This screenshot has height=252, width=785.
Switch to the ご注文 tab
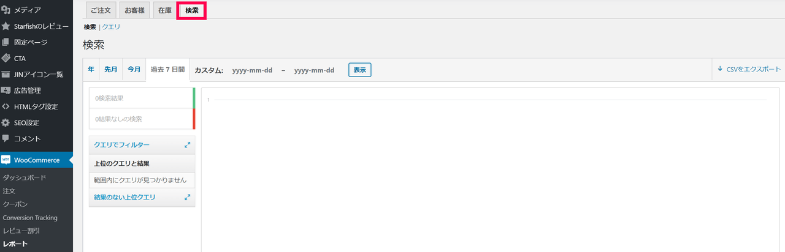[101, 10]
